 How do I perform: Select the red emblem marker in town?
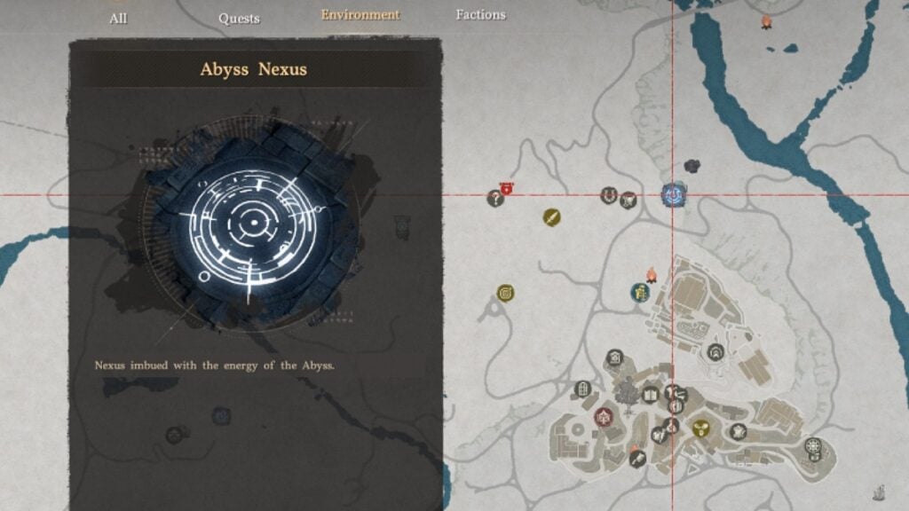[x=603, y=417]
